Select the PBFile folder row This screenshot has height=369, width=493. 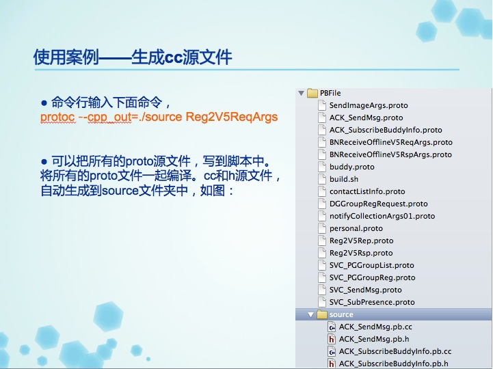394,93
